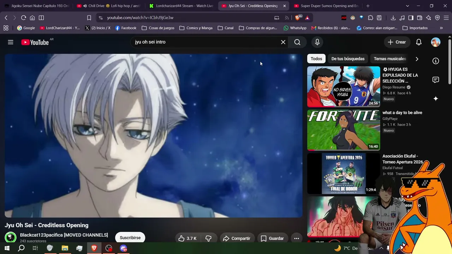Like the video with 3.7 K likes
452x254 pixels.
(188, 238)
